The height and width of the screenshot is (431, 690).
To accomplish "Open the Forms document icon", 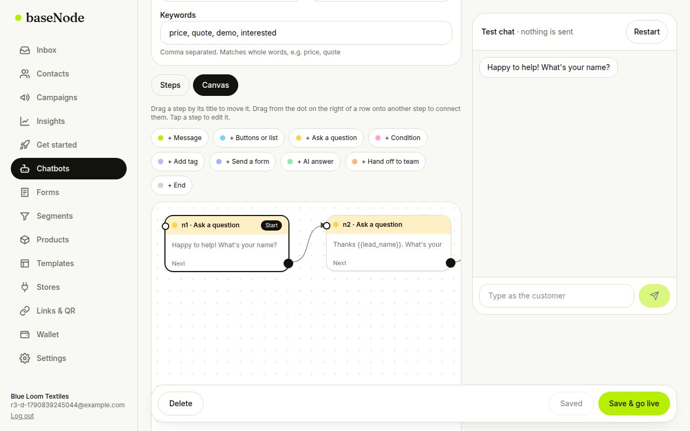I will (25, 192).
